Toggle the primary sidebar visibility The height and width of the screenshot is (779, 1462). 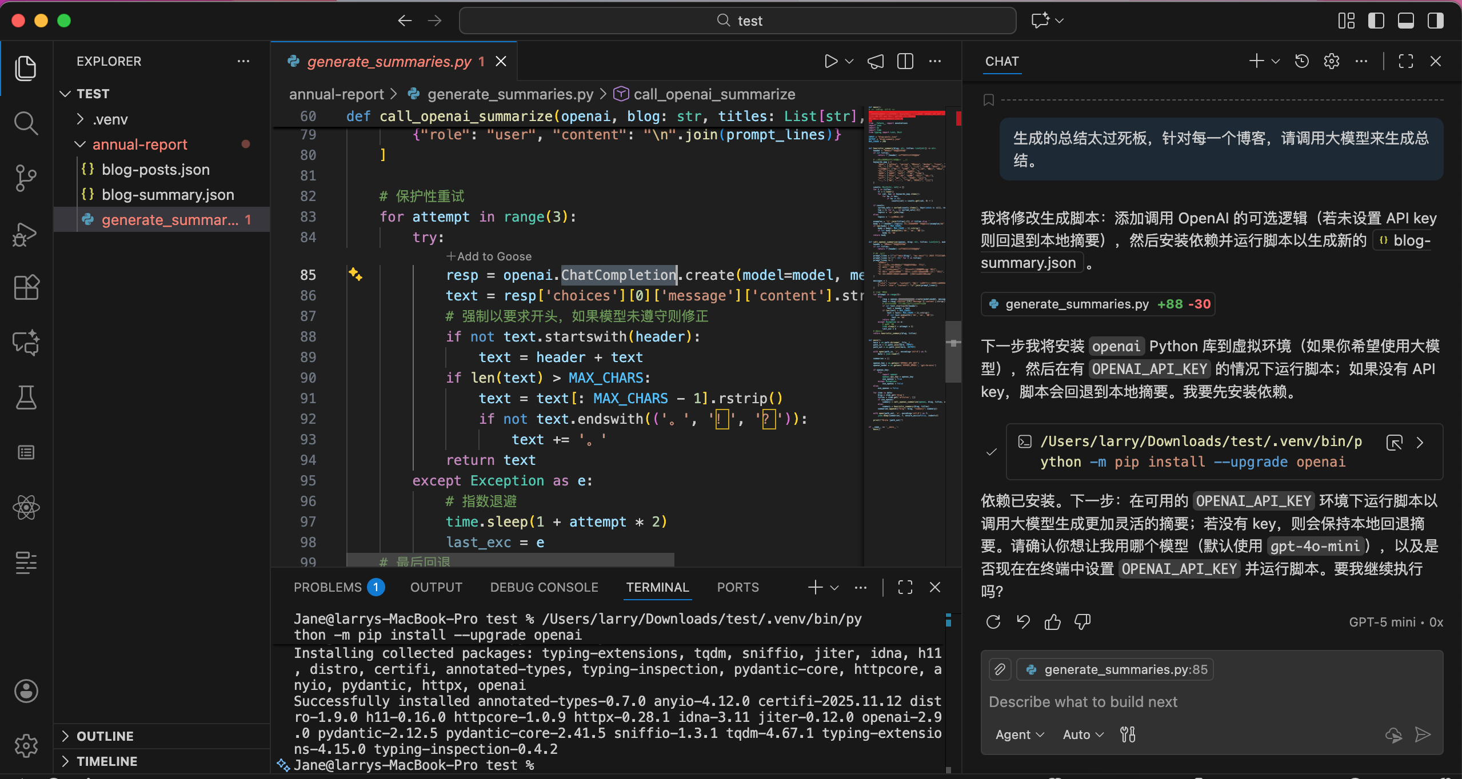coord(1376,21)
